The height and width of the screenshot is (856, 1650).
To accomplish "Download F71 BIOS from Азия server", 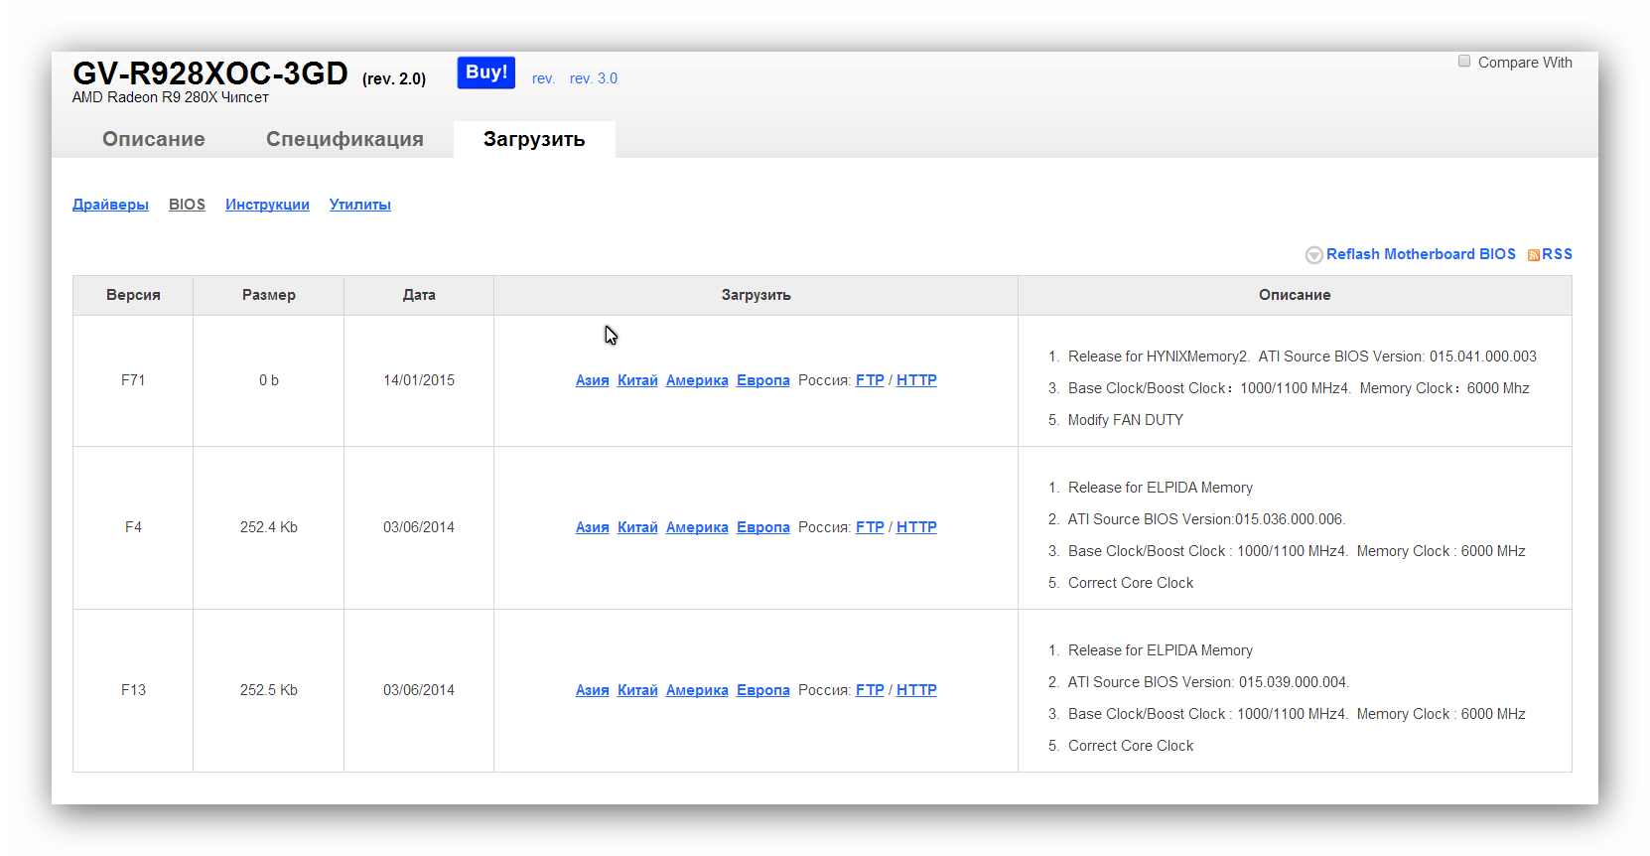I will click(593, 380).
